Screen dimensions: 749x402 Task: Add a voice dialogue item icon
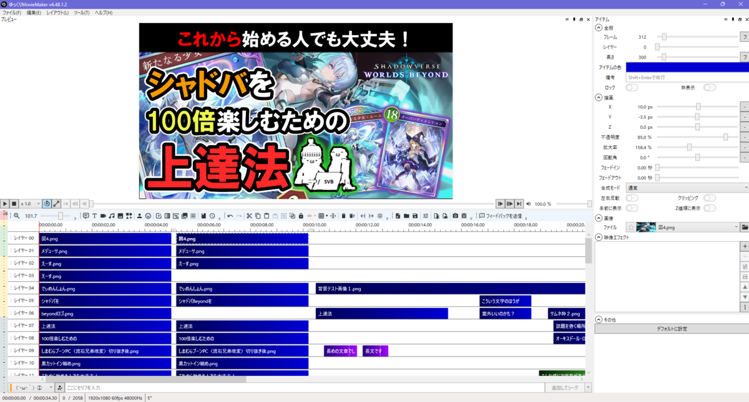click(x=86, y=216)
